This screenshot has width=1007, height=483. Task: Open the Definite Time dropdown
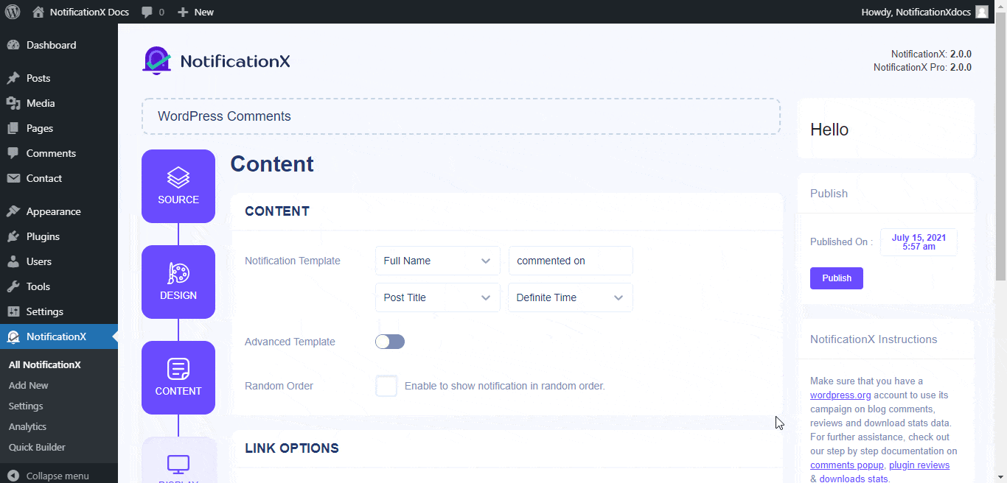click(571, 297)
